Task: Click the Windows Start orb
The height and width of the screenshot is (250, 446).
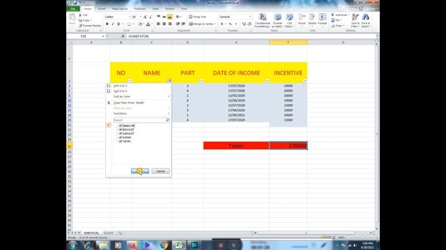Action: pos(72,245)
